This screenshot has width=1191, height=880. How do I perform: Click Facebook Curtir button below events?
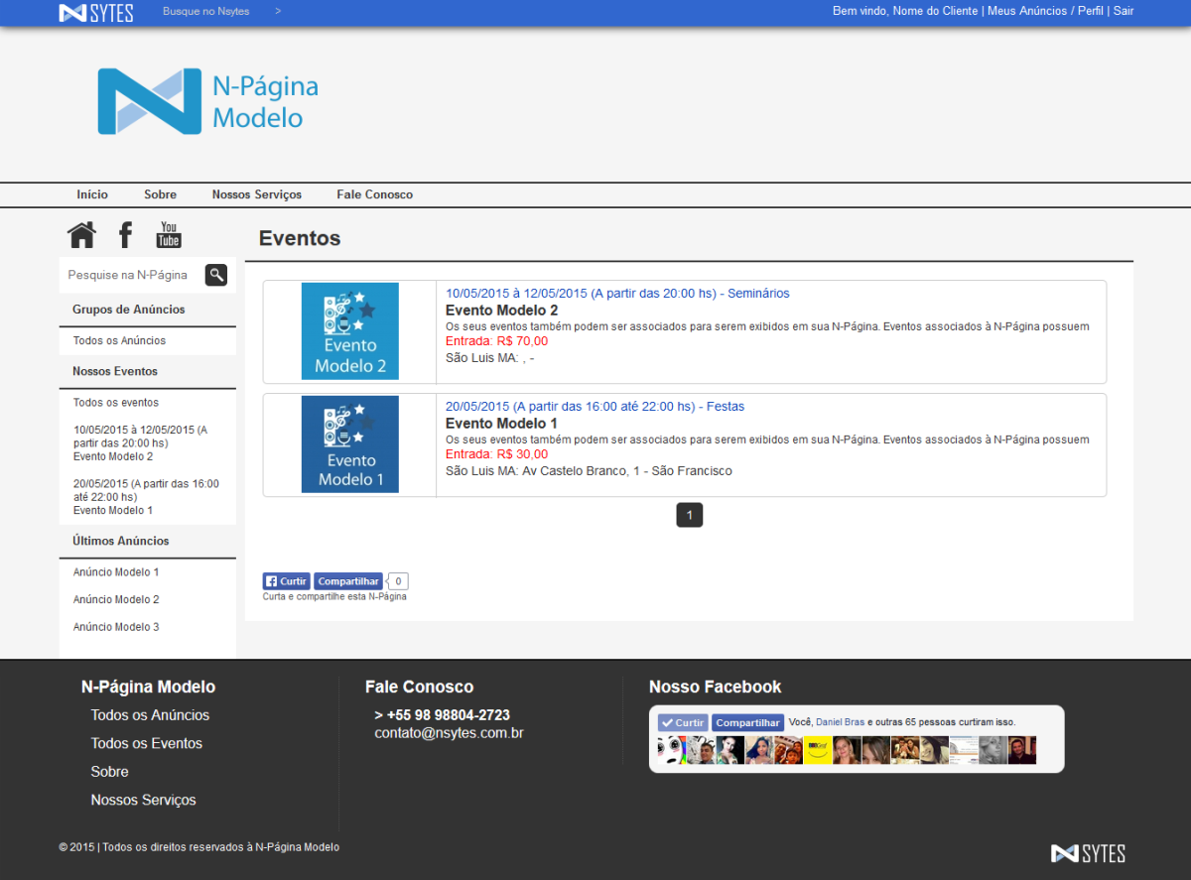(286, 581)
